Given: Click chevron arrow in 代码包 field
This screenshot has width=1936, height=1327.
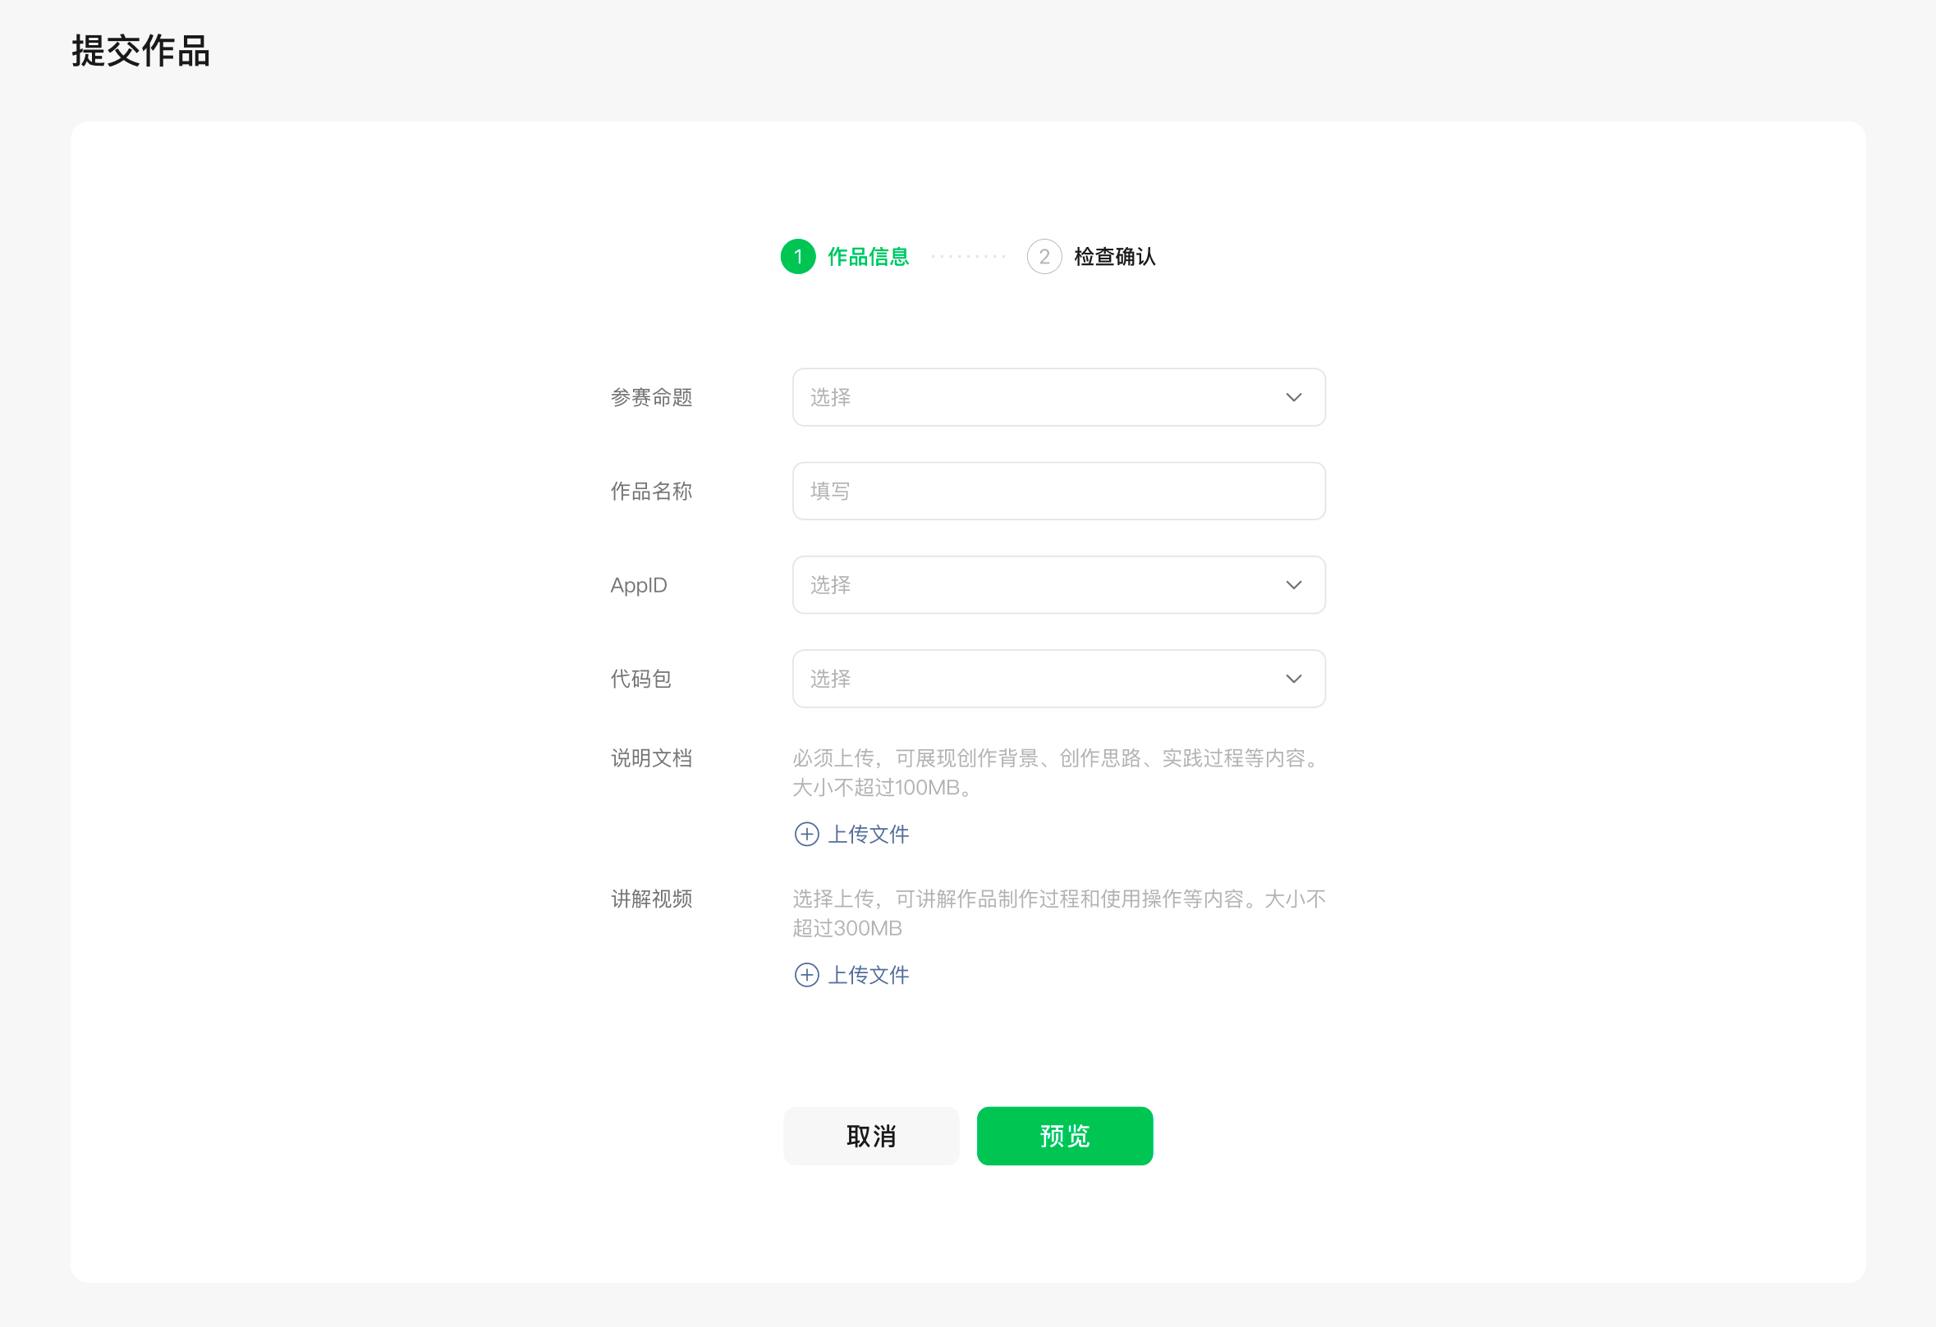Looking at the screenshot, I should 1293,680.
